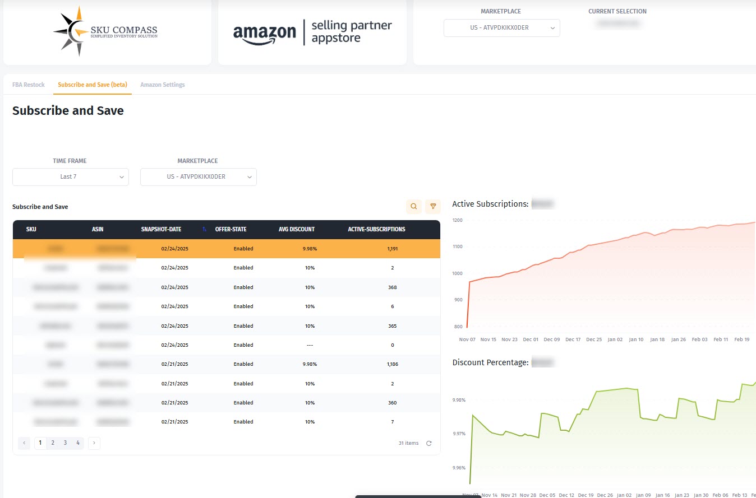Go to page 3 in pagination
This screenshot has height=498, width=756.
point(65,443)
